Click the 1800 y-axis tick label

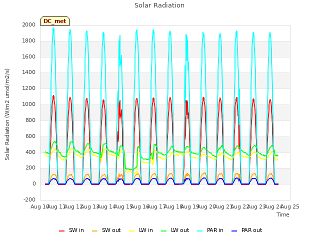(x=29, y=40)
